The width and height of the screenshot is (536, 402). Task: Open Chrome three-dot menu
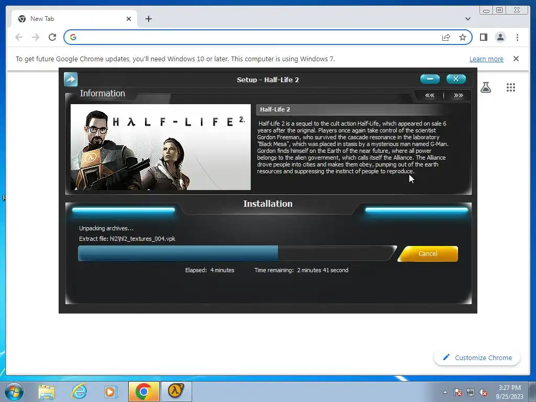[x=517, y=37]
